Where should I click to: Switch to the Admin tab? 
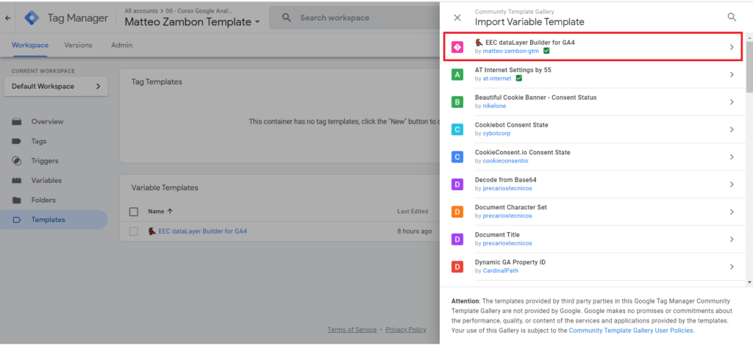(121, 45)
